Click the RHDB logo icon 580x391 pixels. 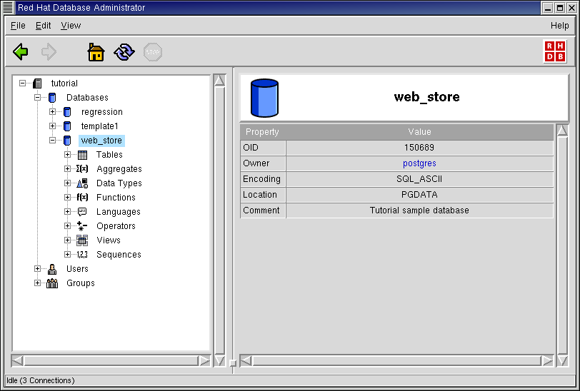coord(555,51)
